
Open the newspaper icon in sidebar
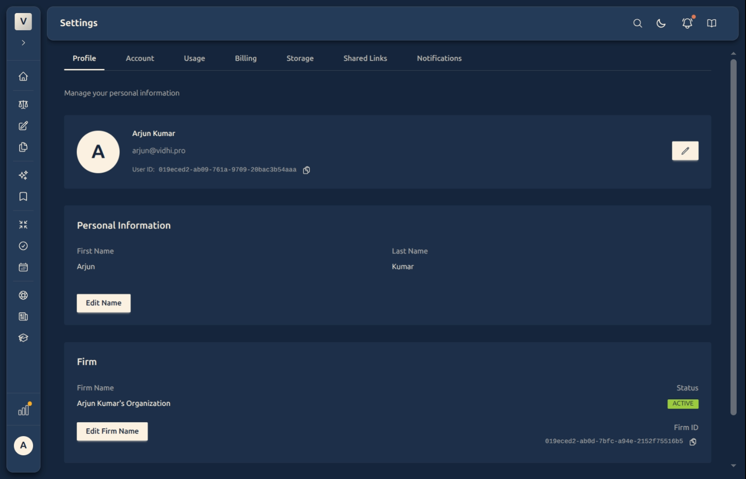(23, 317)
